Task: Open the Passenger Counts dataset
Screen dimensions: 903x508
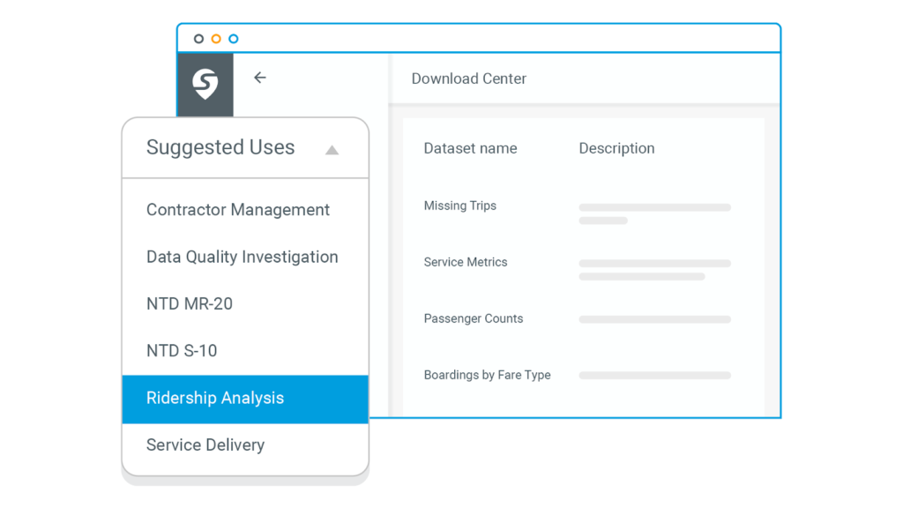Action: coord(474,318)
